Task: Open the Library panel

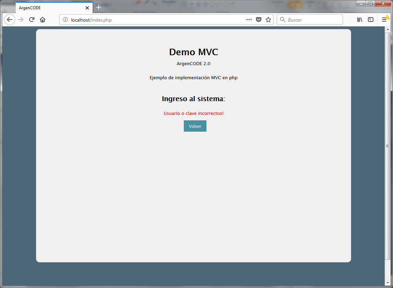Action: pos(360,20)
